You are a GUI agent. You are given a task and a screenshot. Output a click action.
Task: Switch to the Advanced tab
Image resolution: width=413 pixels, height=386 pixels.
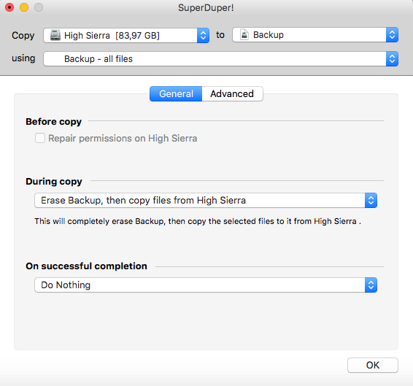click(x=232, y=94)
